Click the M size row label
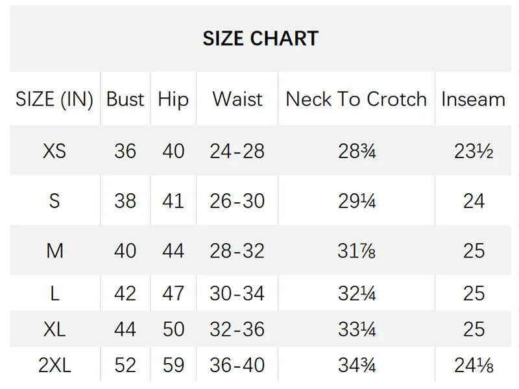 (54, 251)
